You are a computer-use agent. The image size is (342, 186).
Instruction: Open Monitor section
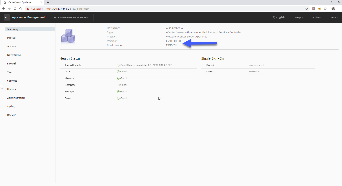(12, 38)
